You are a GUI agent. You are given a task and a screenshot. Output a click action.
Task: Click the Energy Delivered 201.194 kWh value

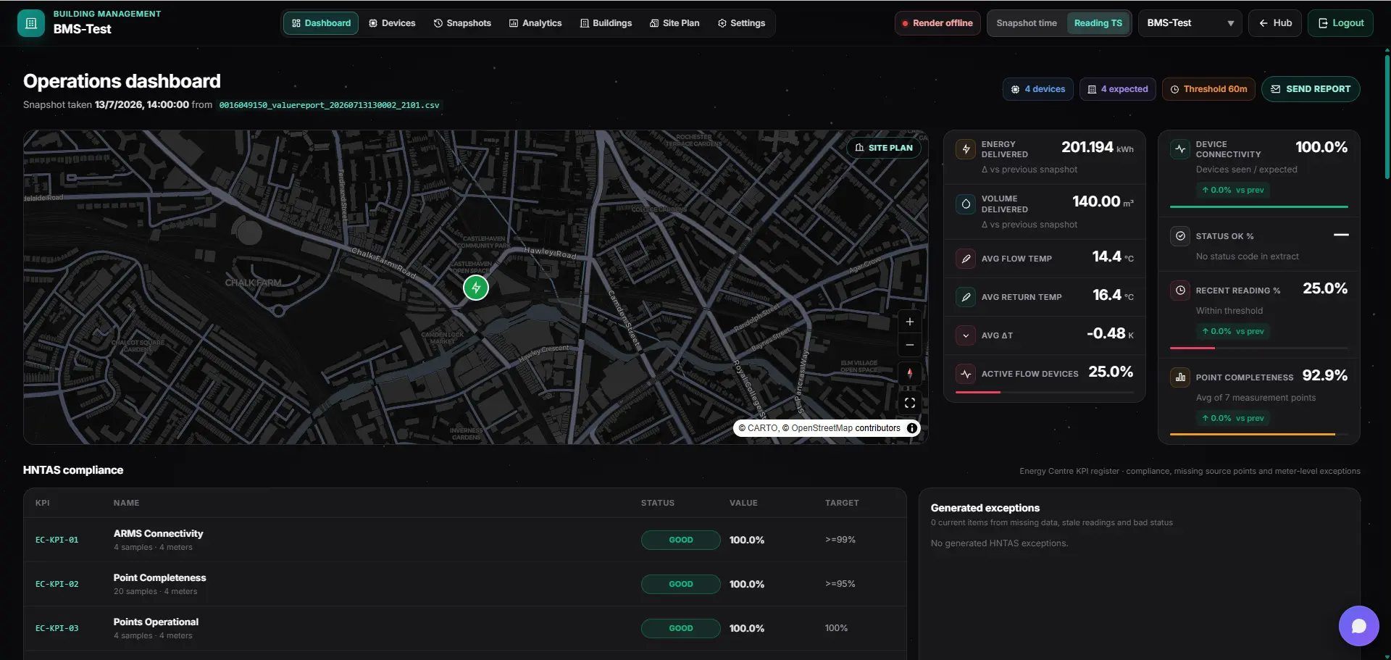coord(1097,148)
